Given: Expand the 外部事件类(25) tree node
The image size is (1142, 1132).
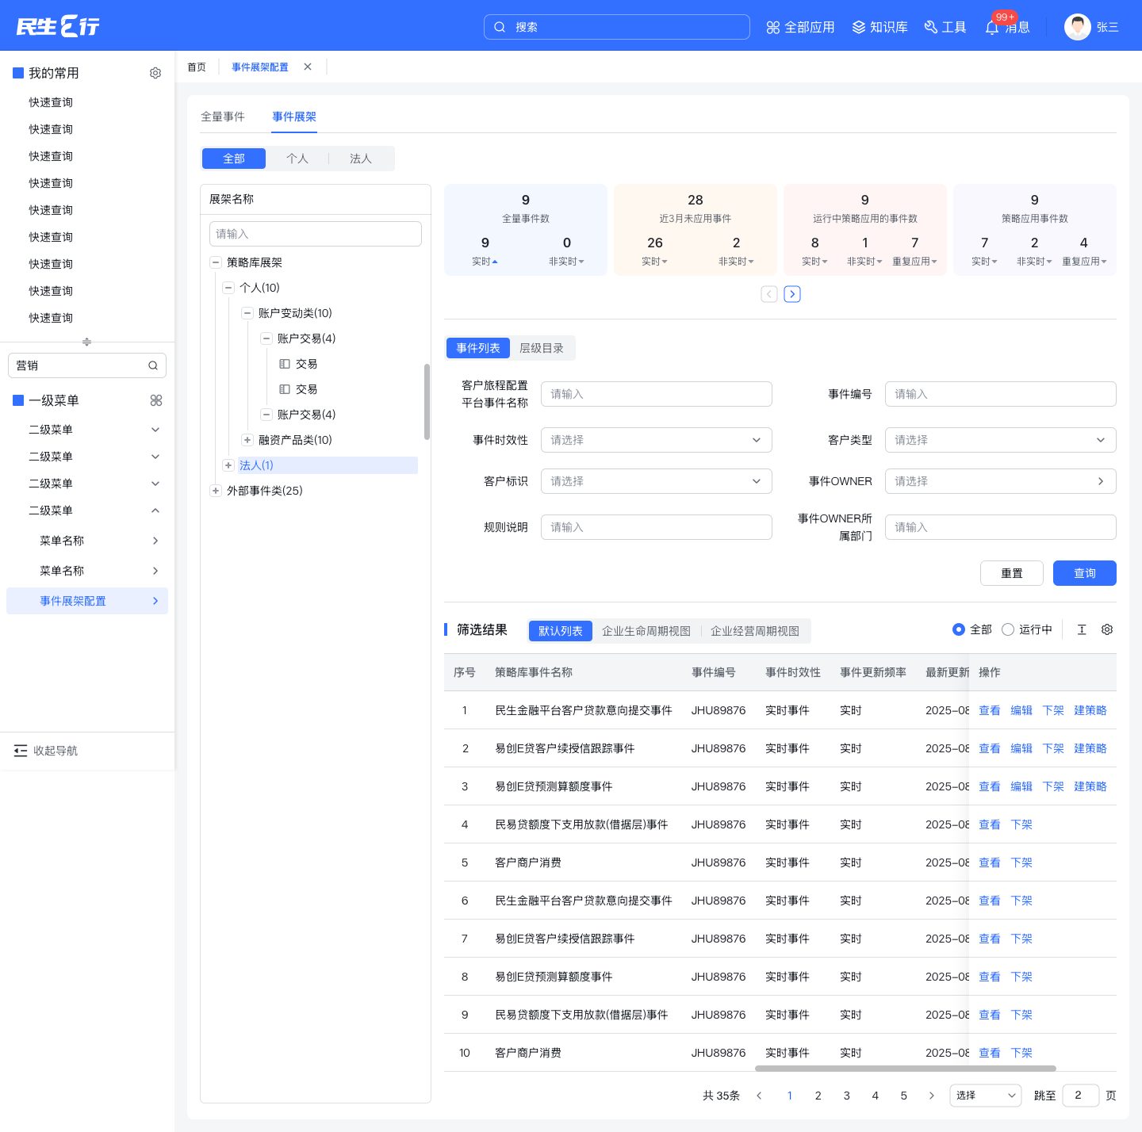Looking at the screenshot, I should pyautogui.click(x=216, y=491).
